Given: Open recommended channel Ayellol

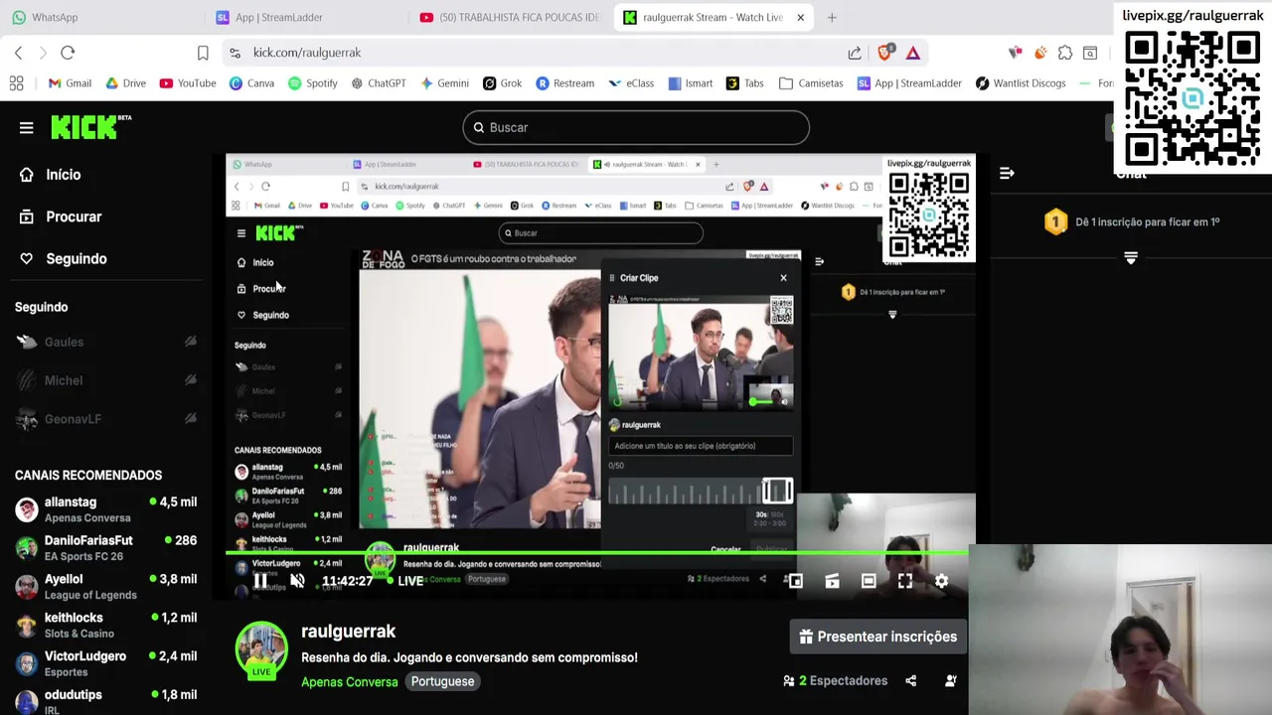Looking at the screenshot, I should (x=106, y=587).
